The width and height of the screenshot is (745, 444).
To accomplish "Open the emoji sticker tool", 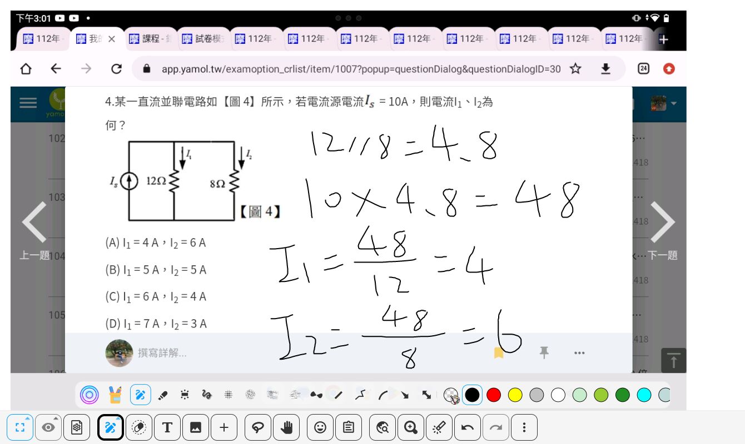I will pos(320,427).
